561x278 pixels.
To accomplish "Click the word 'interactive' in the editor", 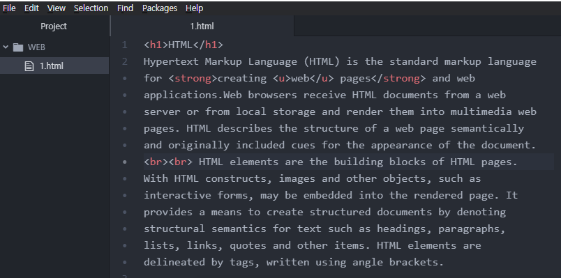I will 177,196.
